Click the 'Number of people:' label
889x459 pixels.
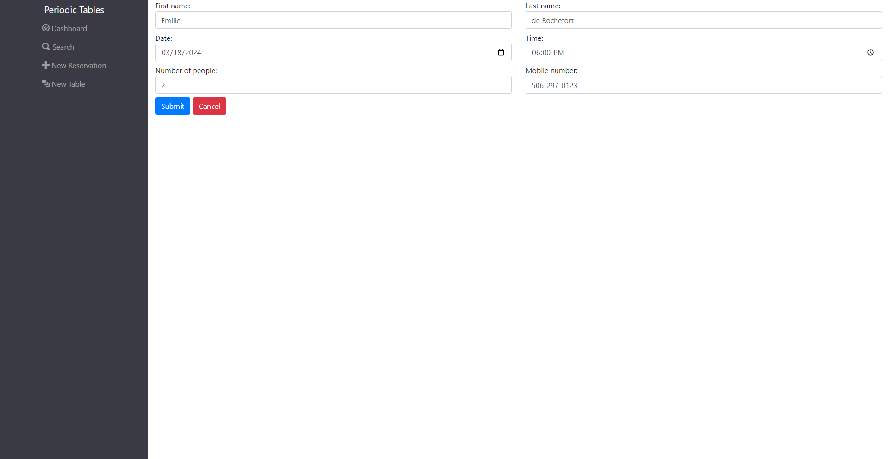(186, 71)
